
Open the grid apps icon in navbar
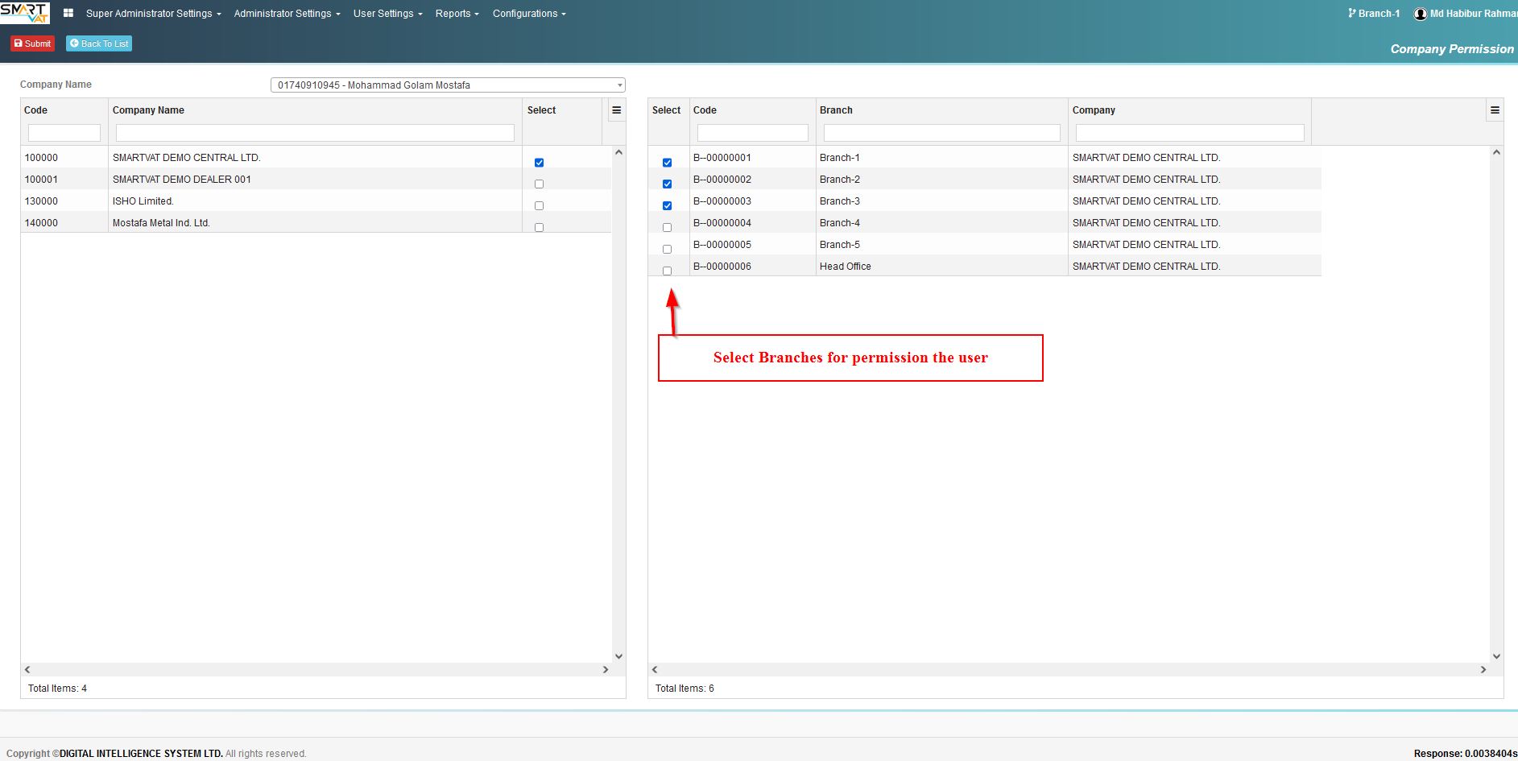tap(68, 14)
